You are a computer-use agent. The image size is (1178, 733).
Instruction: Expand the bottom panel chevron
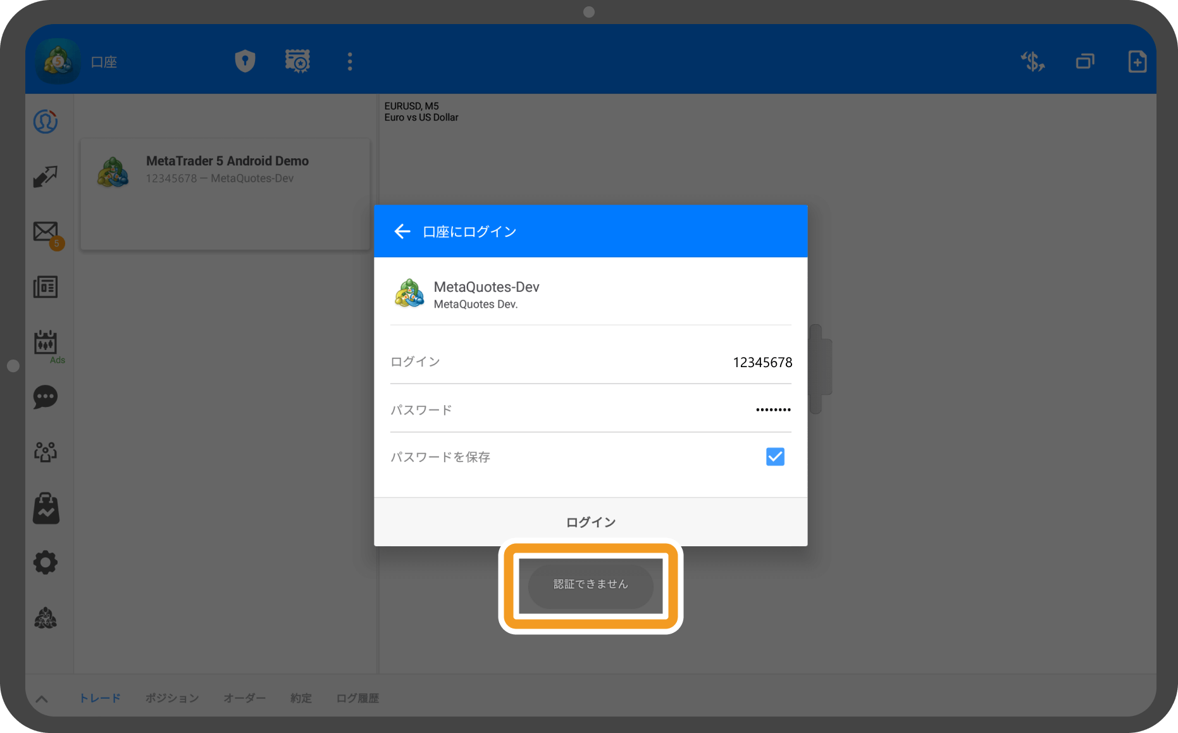click(42, 699)
